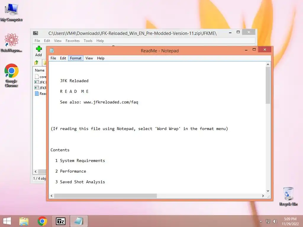The width and height of the screenshot is (303, 227).
Task: Click the network tray icon
Action: (x=268, y=221)
